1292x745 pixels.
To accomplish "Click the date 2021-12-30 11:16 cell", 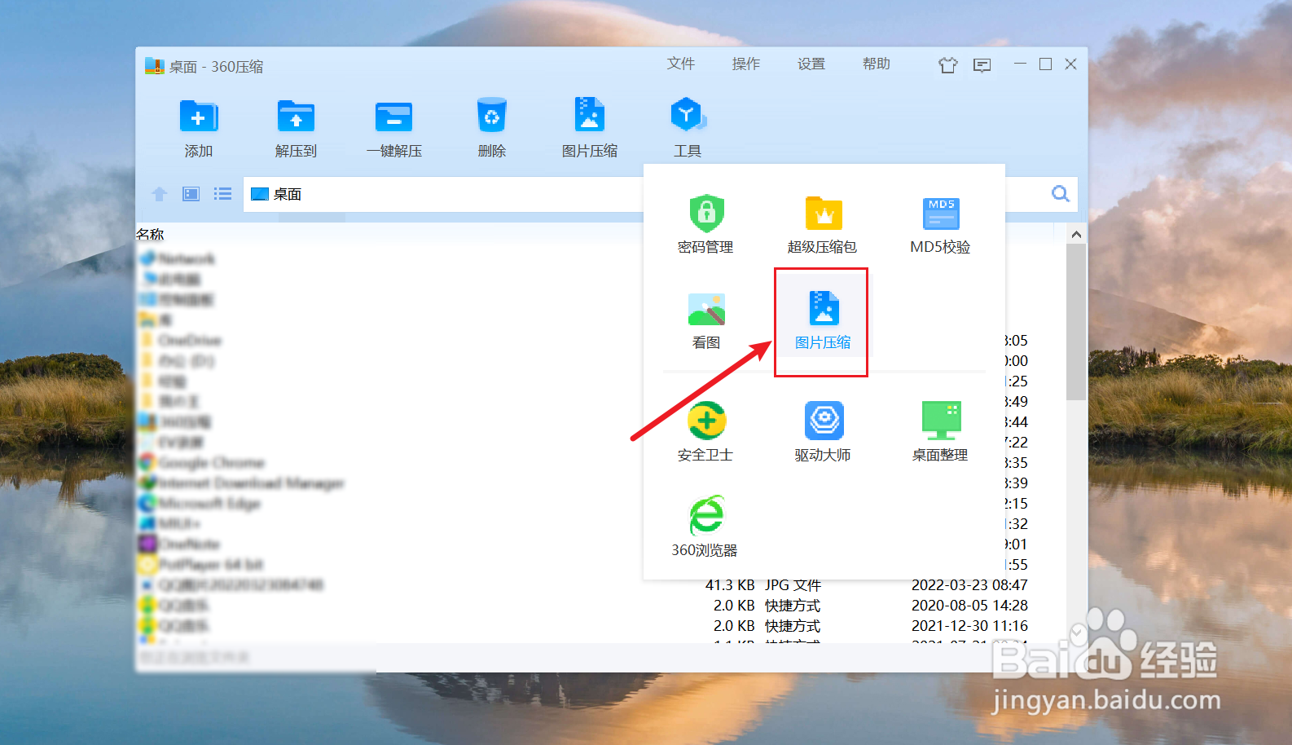I will (969, 626).
